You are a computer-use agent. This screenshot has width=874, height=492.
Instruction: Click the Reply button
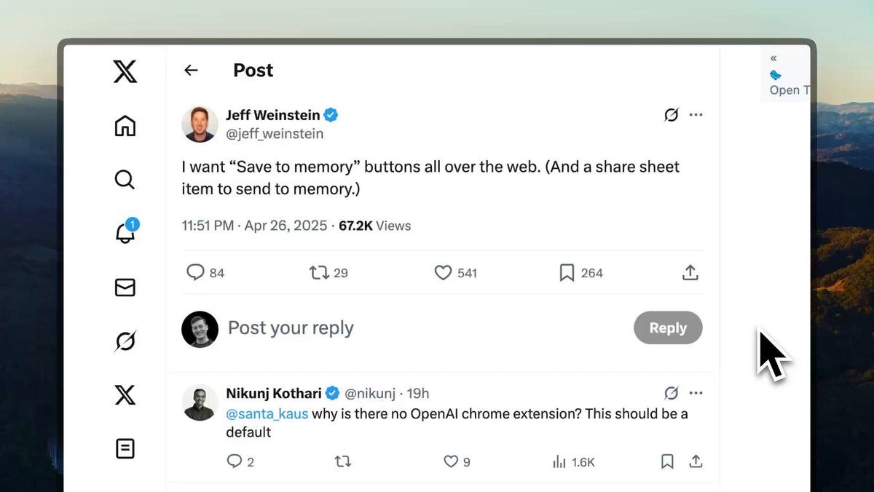pos(668,328)
